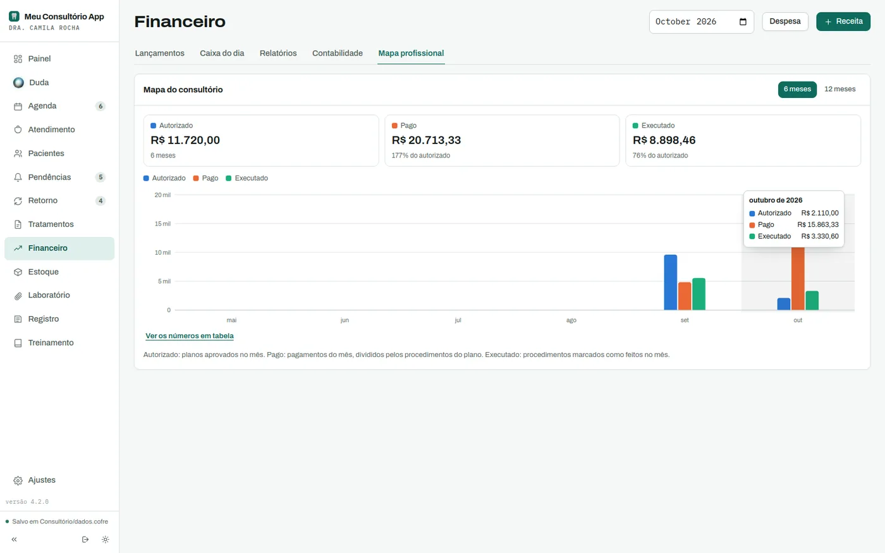Viewport: 885px width, 553px height.
Task: Open Laboratório using the paperclip icon
Action: click(18, 295)
